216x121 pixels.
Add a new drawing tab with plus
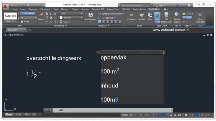[x=30, y=30]
